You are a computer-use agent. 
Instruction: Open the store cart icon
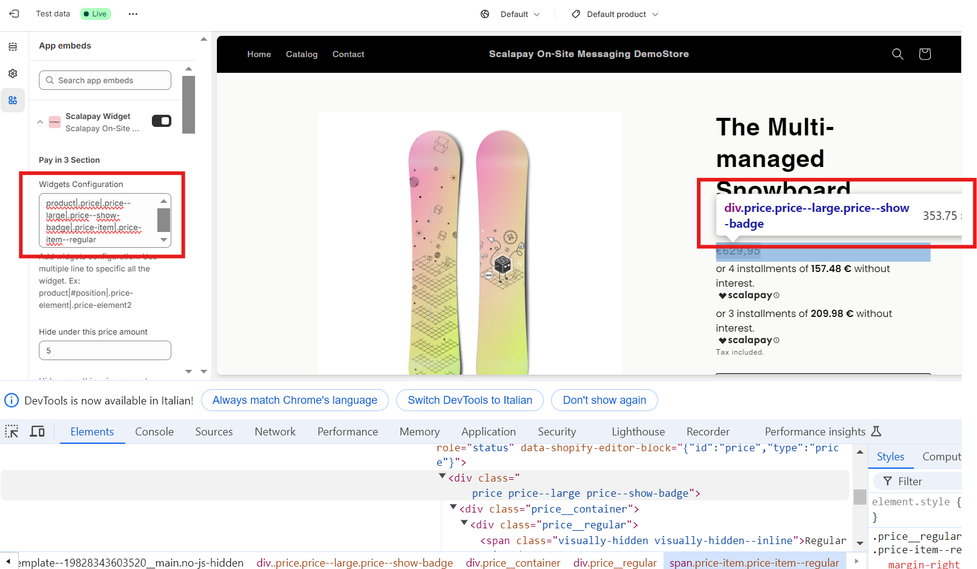point(925,54)
